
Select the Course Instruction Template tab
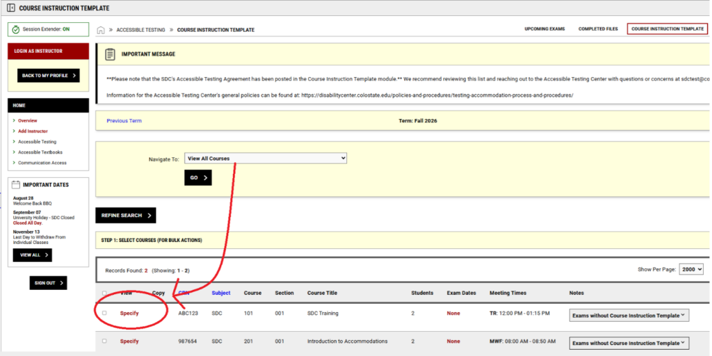click(x=667, y=29)
